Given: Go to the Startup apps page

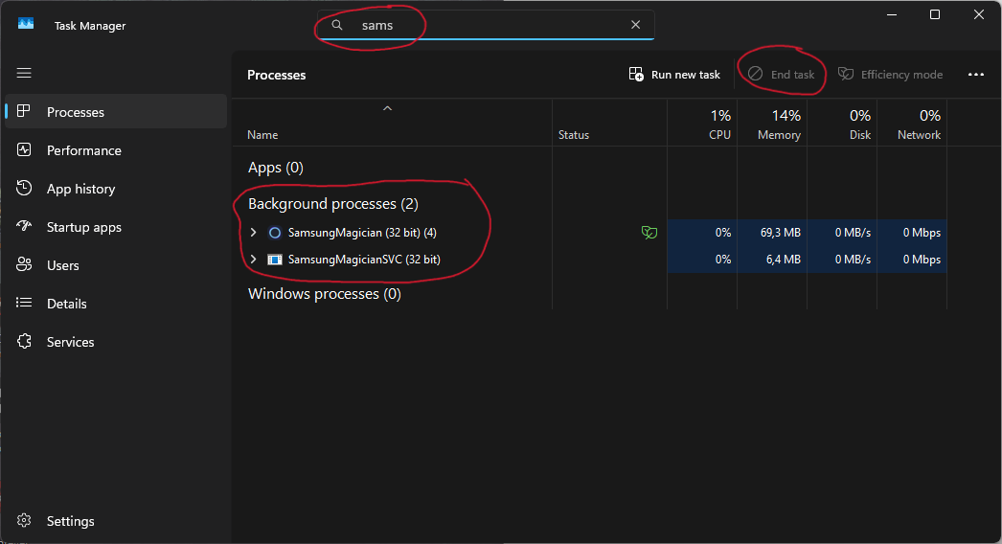Looking at the screenshot, I should (116, 227).
